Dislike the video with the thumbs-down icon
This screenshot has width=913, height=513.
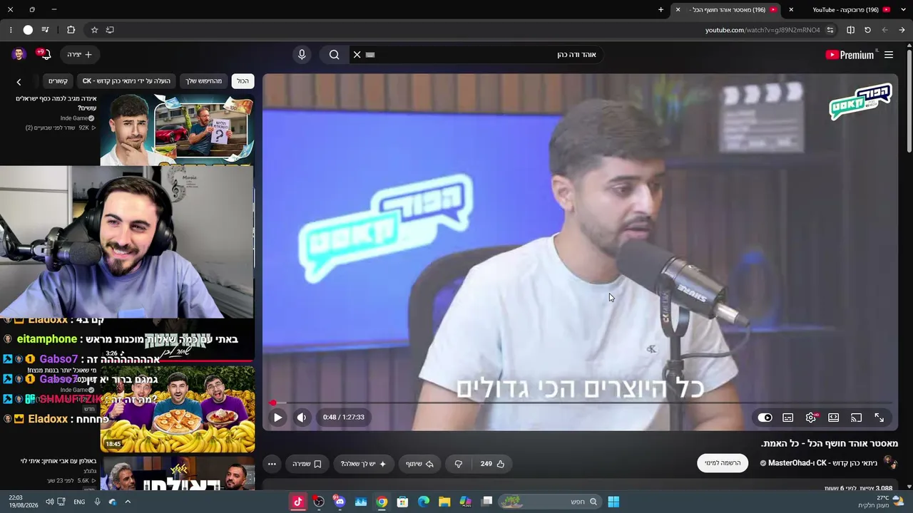(459, 464)
